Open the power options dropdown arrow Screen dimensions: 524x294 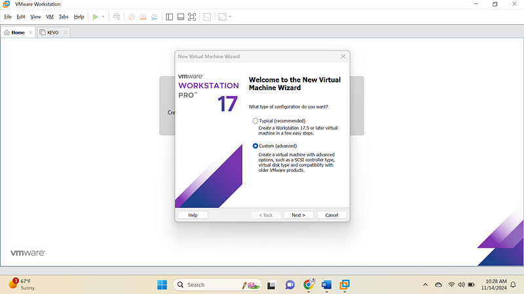coord(103,17)
